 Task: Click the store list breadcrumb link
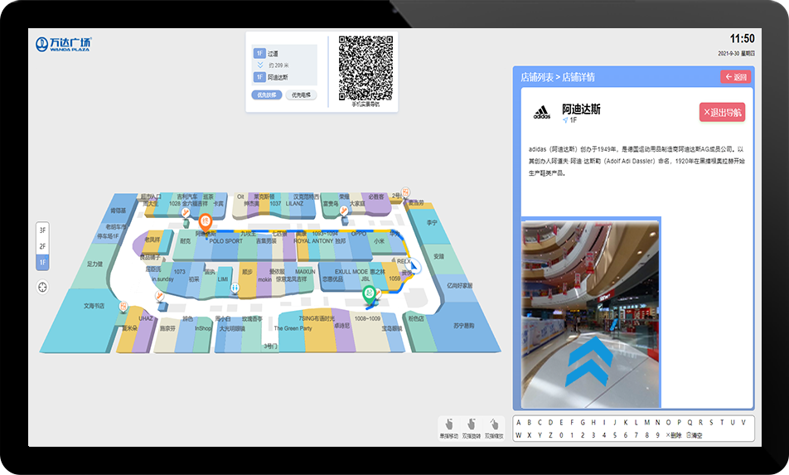pos(536,77)
